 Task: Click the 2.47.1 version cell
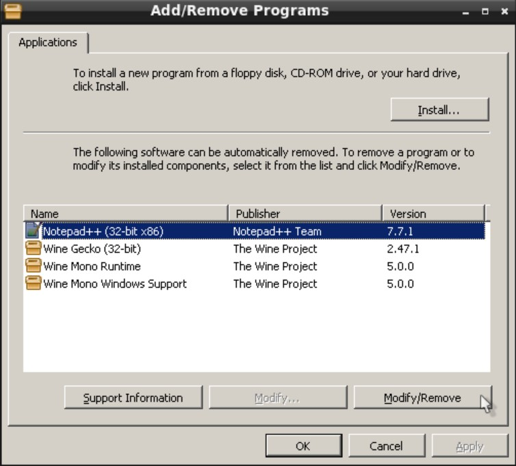tap(402, 249)
